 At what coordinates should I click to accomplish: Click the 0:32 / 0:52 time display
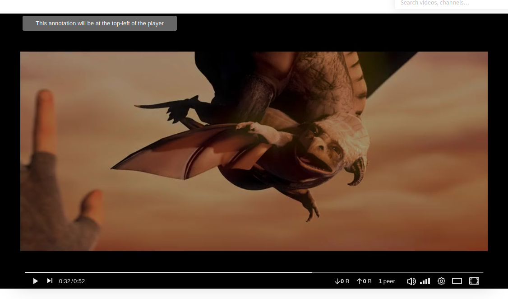click(72, 281)
